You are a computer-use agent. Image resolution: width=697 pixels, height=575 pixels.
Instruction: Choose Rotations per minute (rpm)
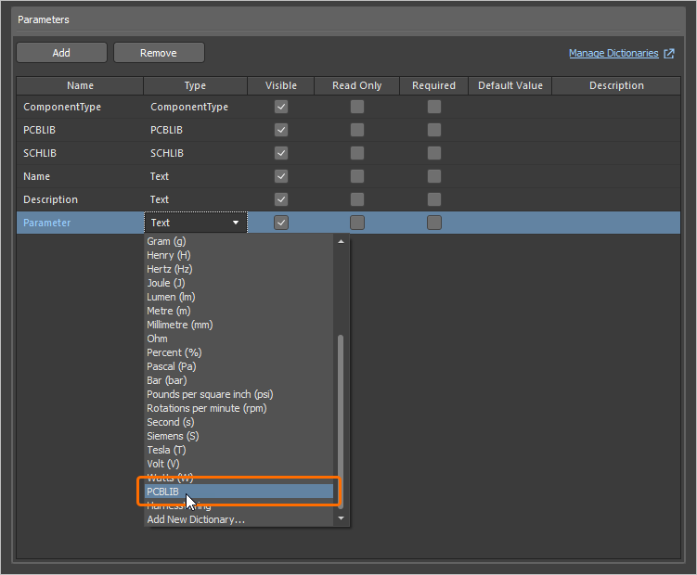pos(239,408)
